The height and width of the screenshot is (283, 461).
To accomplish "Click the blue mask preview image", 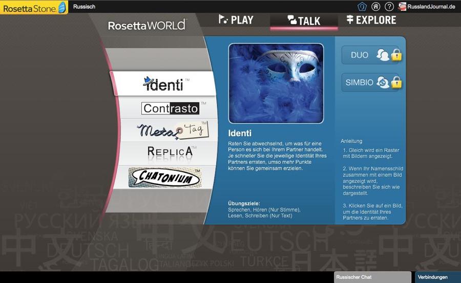I will click(276, 83).
